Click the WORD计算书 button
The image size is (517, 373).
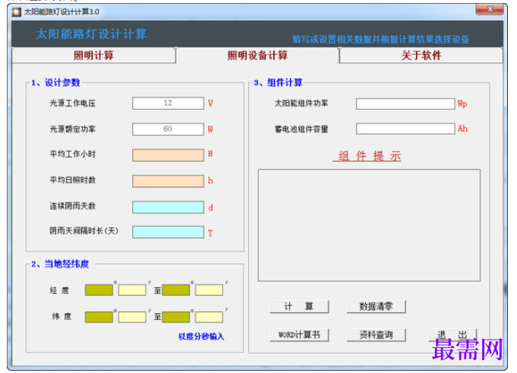tap(299, 335)
